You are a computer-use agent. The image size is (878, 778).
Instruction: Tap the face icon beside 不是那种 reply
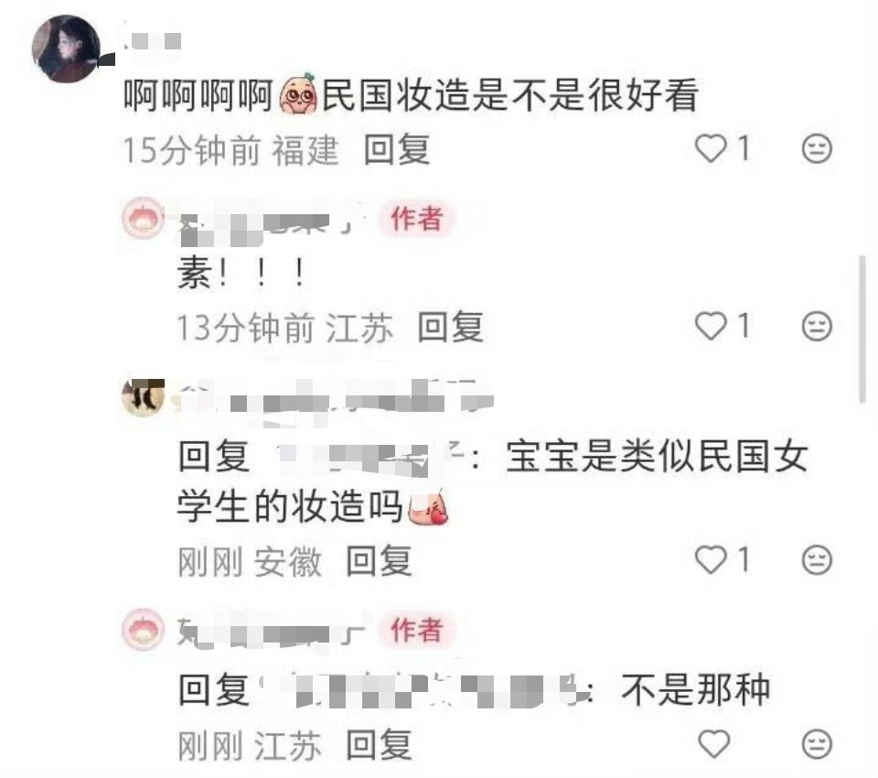pyautogui.click(x=817, y=744)
